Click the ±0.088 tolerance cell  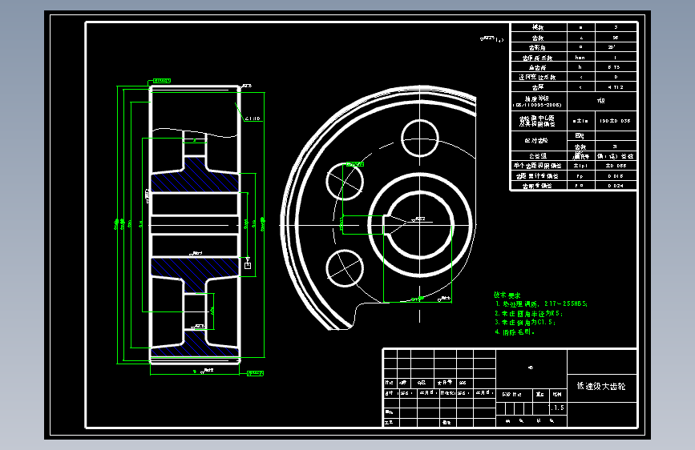click(616, 166)
